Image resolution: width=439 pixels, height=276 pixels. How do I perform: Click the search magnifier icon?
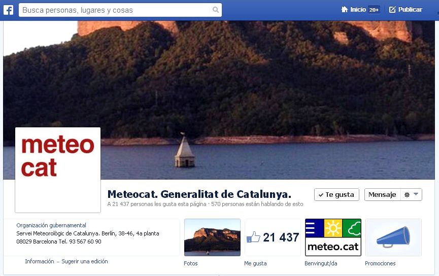216,10
